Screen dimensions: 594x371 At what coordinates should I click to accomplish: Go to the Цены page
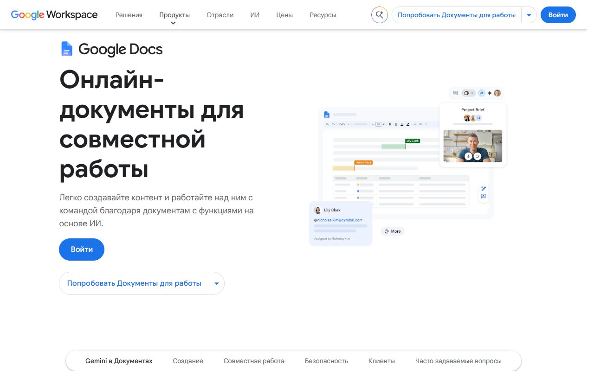[x=284, y=15]
